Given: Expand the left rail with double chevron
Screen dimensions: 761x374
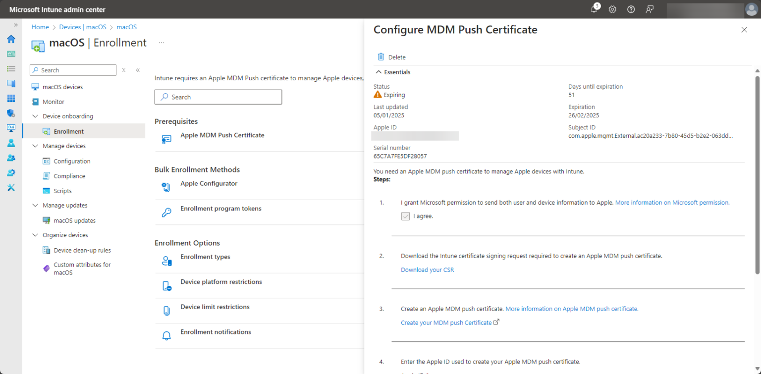Looking at the screenshot, I should [15, 25].
